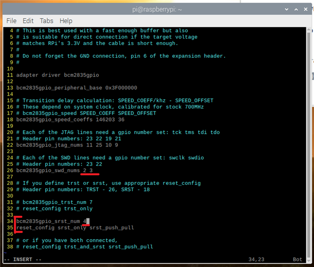The width and height of the screenshot is (314, 267).
Task: Minimize the terminal window
Action: [287, 10]
